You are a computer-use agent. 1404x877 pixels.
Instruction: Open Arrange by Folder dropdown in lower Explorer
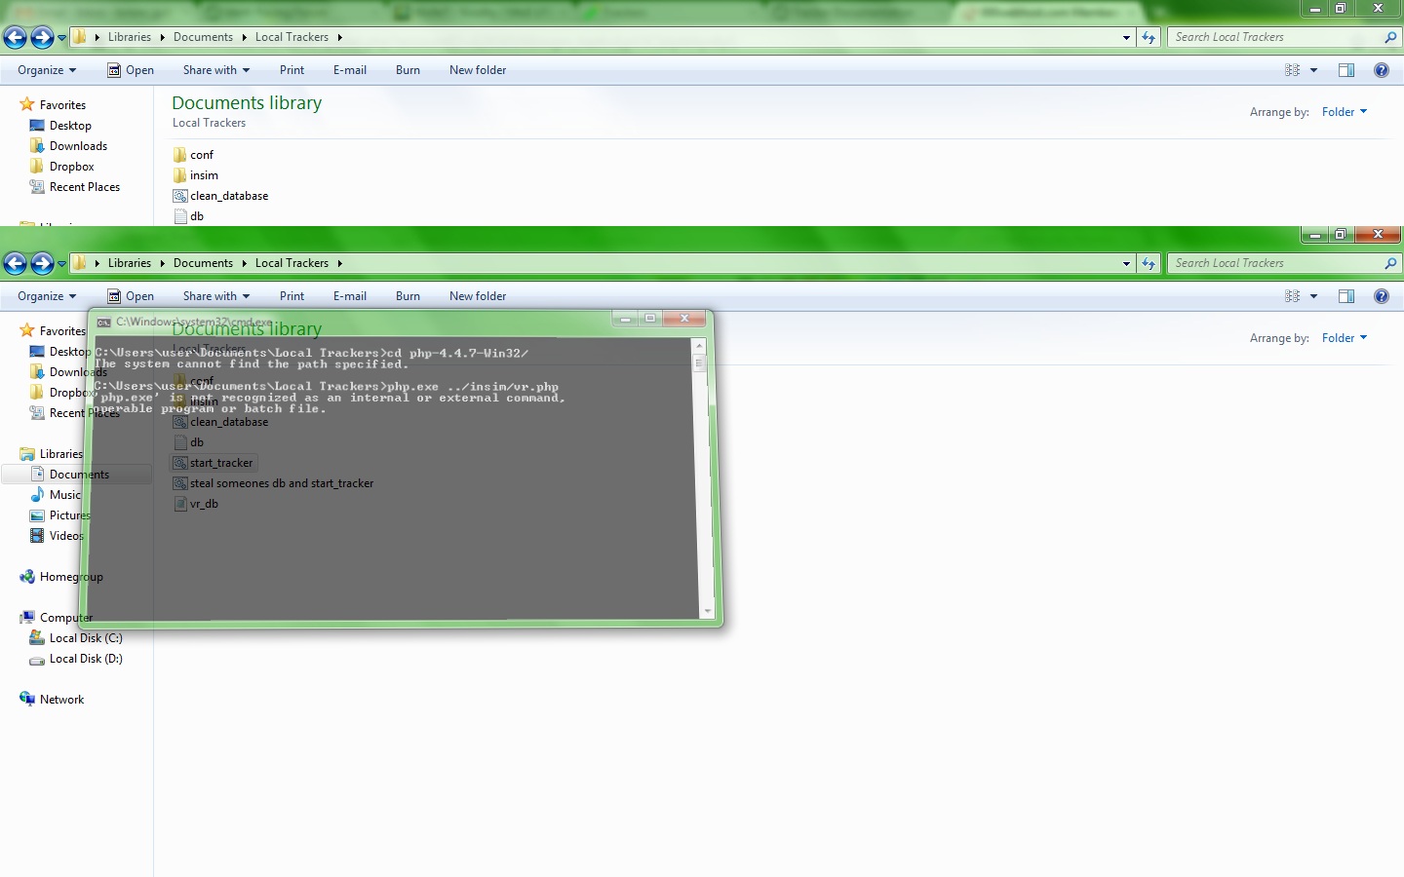(1345, 338)
